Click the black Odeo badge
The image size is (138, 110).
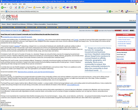coord(132,31)
